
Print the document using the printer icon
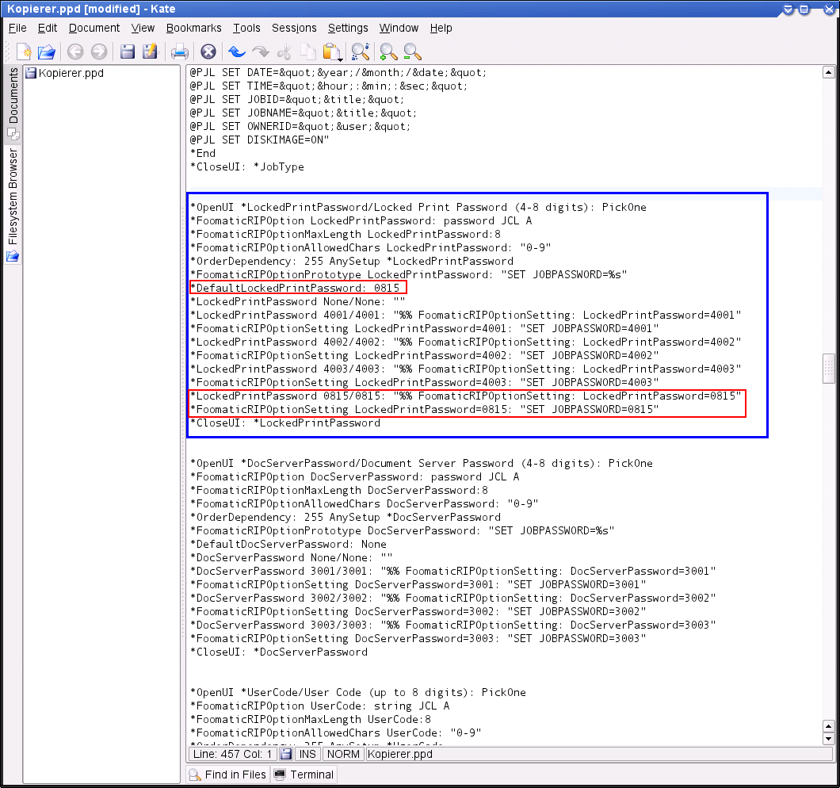pos(180,52)
